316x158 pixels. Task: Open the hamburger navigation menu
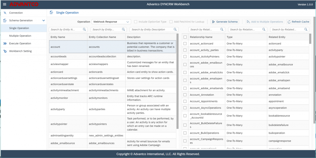click(x=5, y=4)
